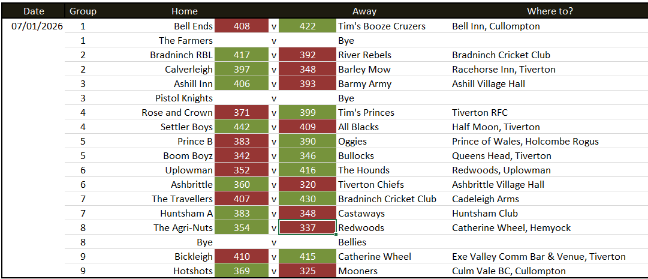Viewport: 648px width, 279px height.
Task: Select Bell Ends' score of 408
Action: click(242, 26)
